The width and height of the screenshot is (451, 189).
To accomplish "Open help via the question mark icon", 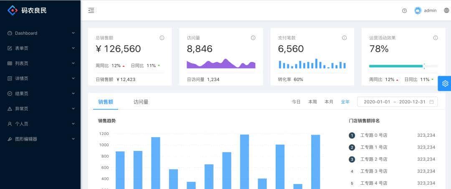I will [404, 10].
